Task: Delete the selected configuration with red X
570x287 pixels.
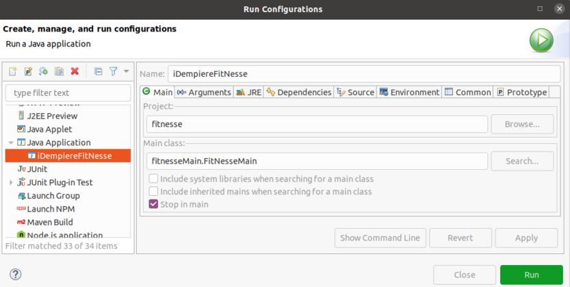Action: click(x=75, y=71)
